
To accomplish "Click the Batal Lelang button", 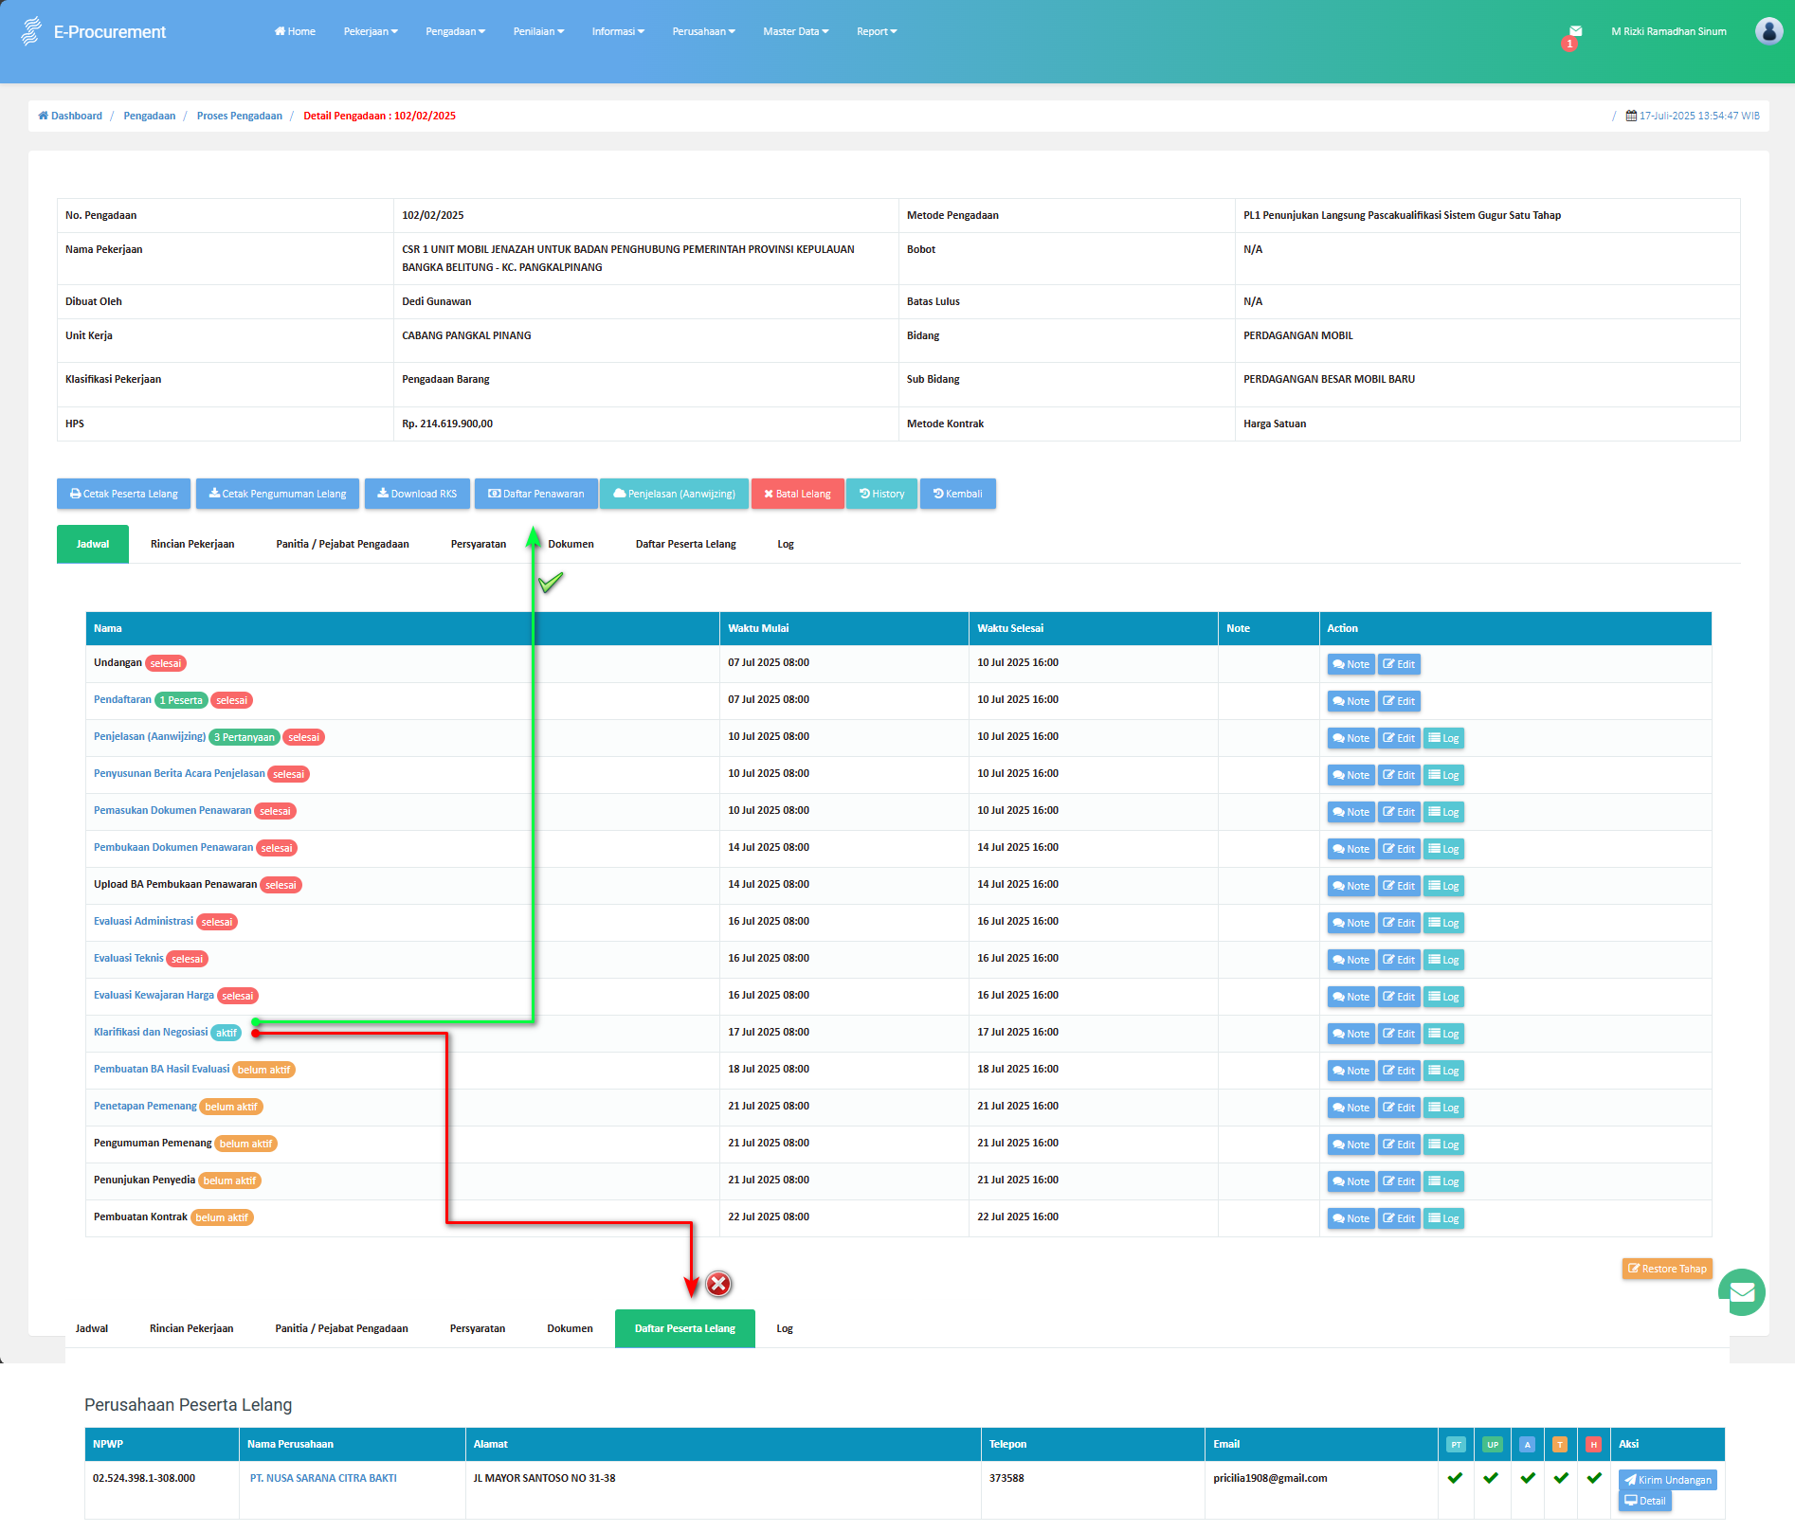I will (x=797, y=494).
